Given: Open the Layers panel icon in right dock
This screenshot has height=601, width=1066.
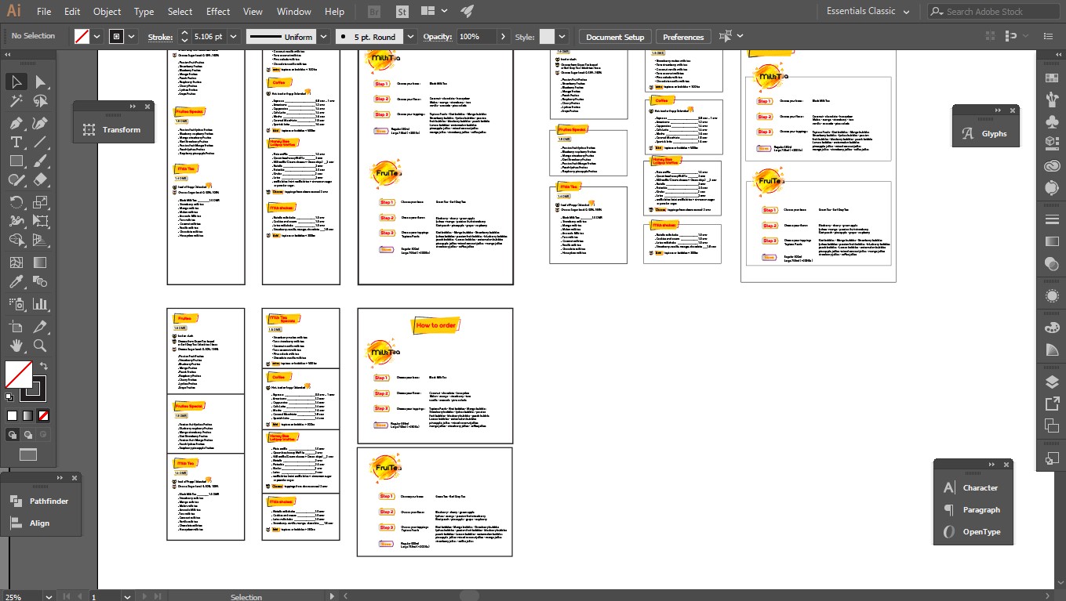Looking at the screenshot, I should (x=1052, y=382).
